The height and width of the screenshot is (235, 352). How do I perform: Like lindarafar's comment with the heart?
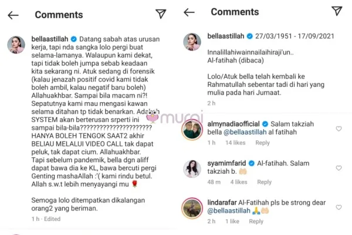pos(339,207)
